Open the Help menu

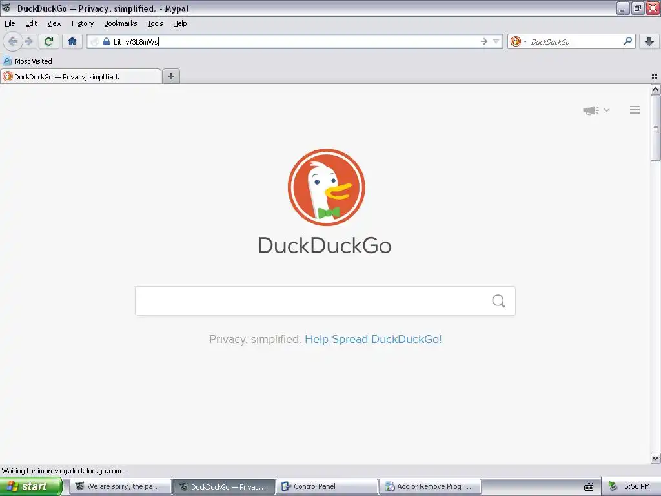pyautogui.click(x=179, y=24)
